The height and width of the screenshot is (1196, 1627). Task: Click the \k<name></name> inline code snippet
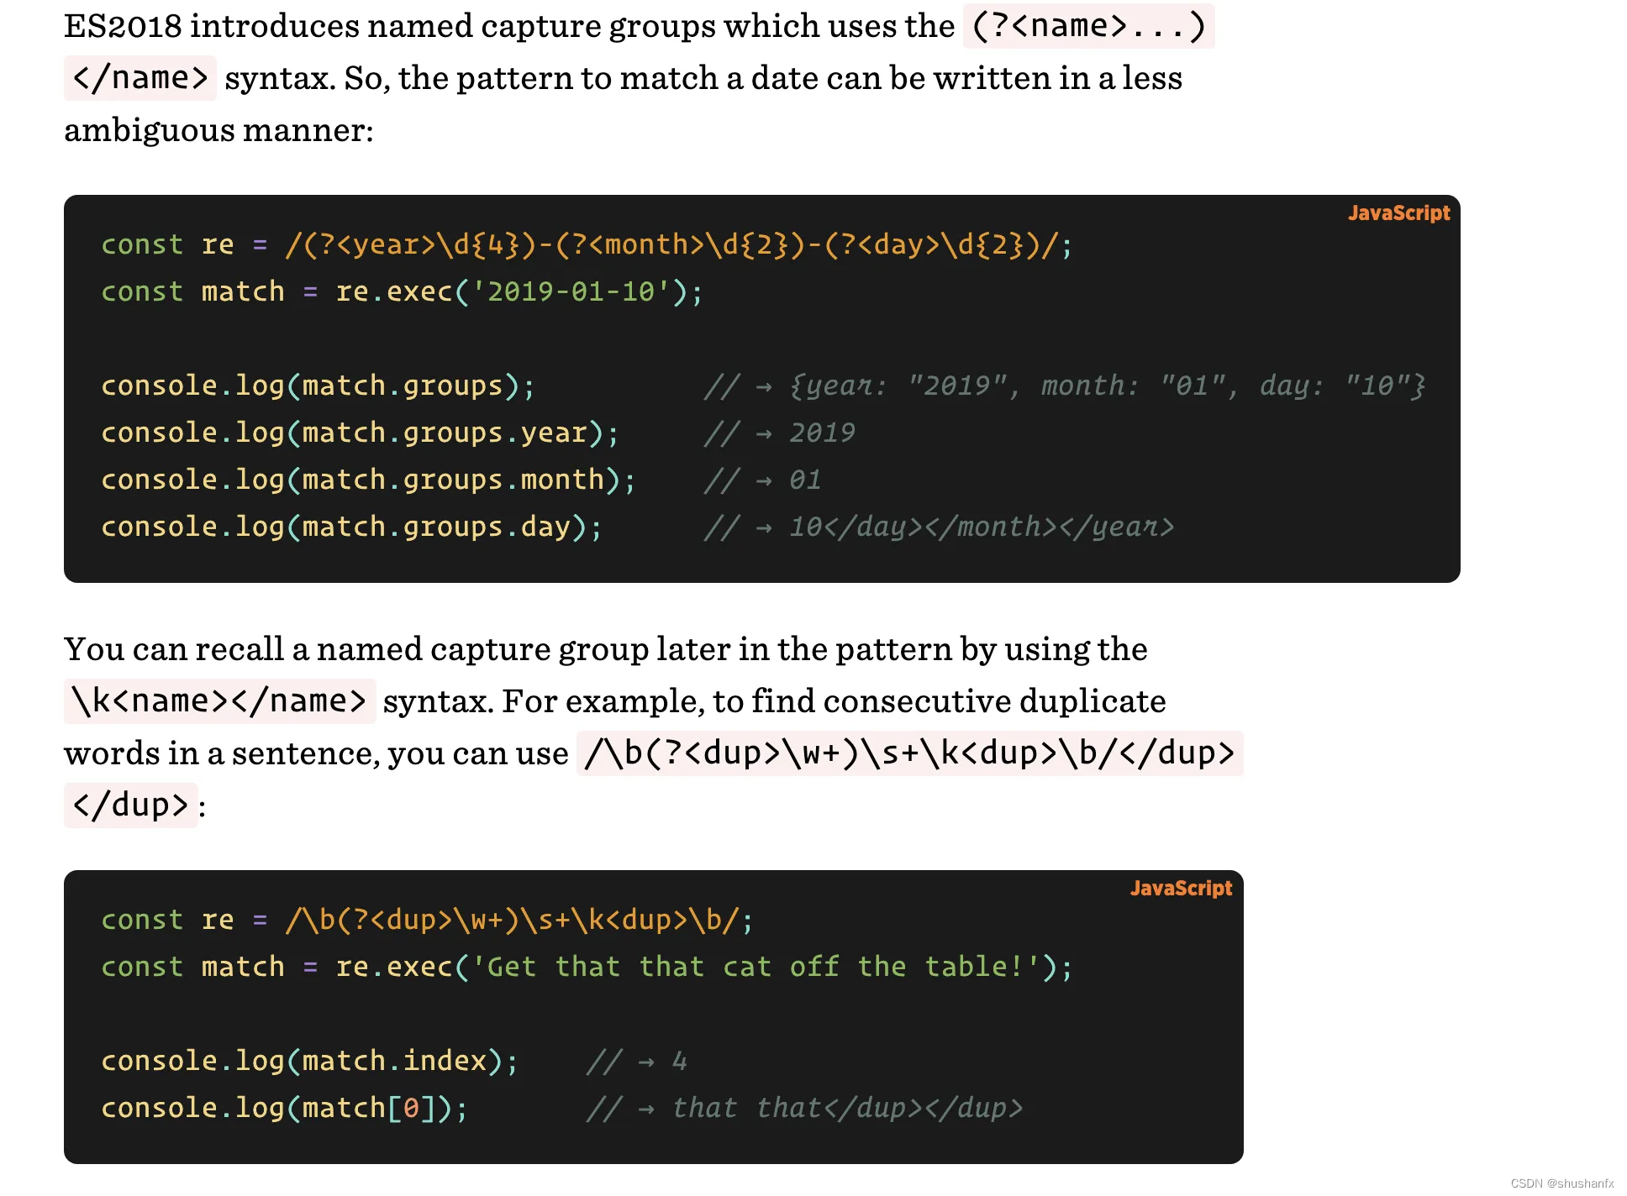coord(219,701)
